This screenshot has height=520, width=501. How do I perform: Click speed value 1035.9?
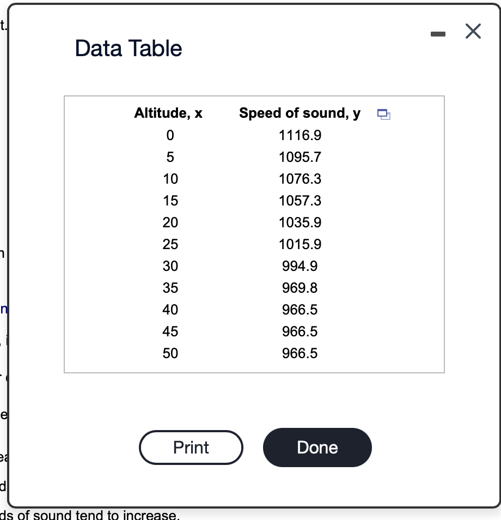[x=300, y=222]
